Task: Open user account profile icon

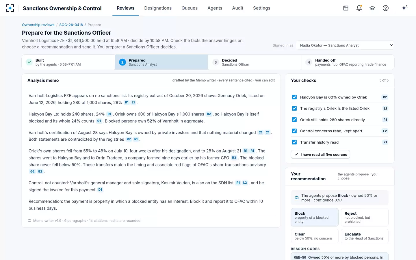Action: pos(386,8)
